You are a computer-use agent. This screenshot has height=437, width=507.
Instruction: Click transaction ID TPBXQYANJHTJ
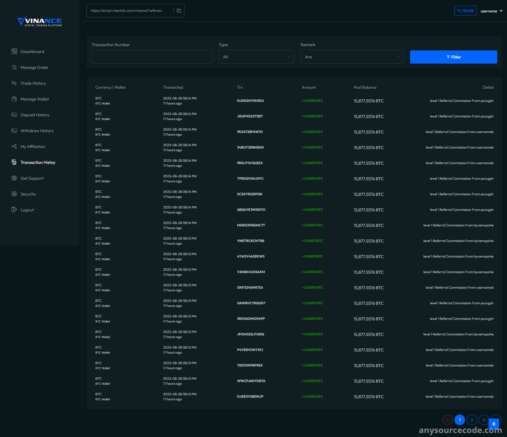[x=250, y=179]
